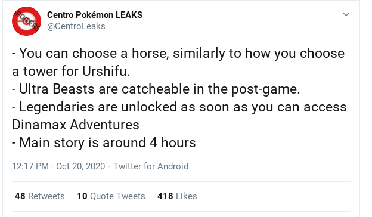
Task: Click the number 48 retweet count
Action: click(x=20, y=196)
